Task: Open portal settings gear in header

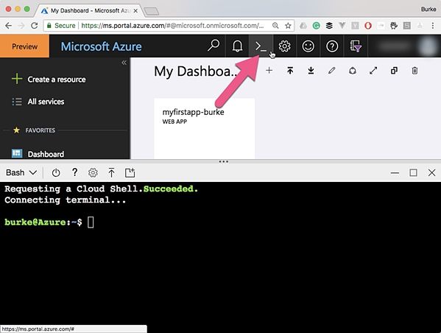Action: point(284,46)
